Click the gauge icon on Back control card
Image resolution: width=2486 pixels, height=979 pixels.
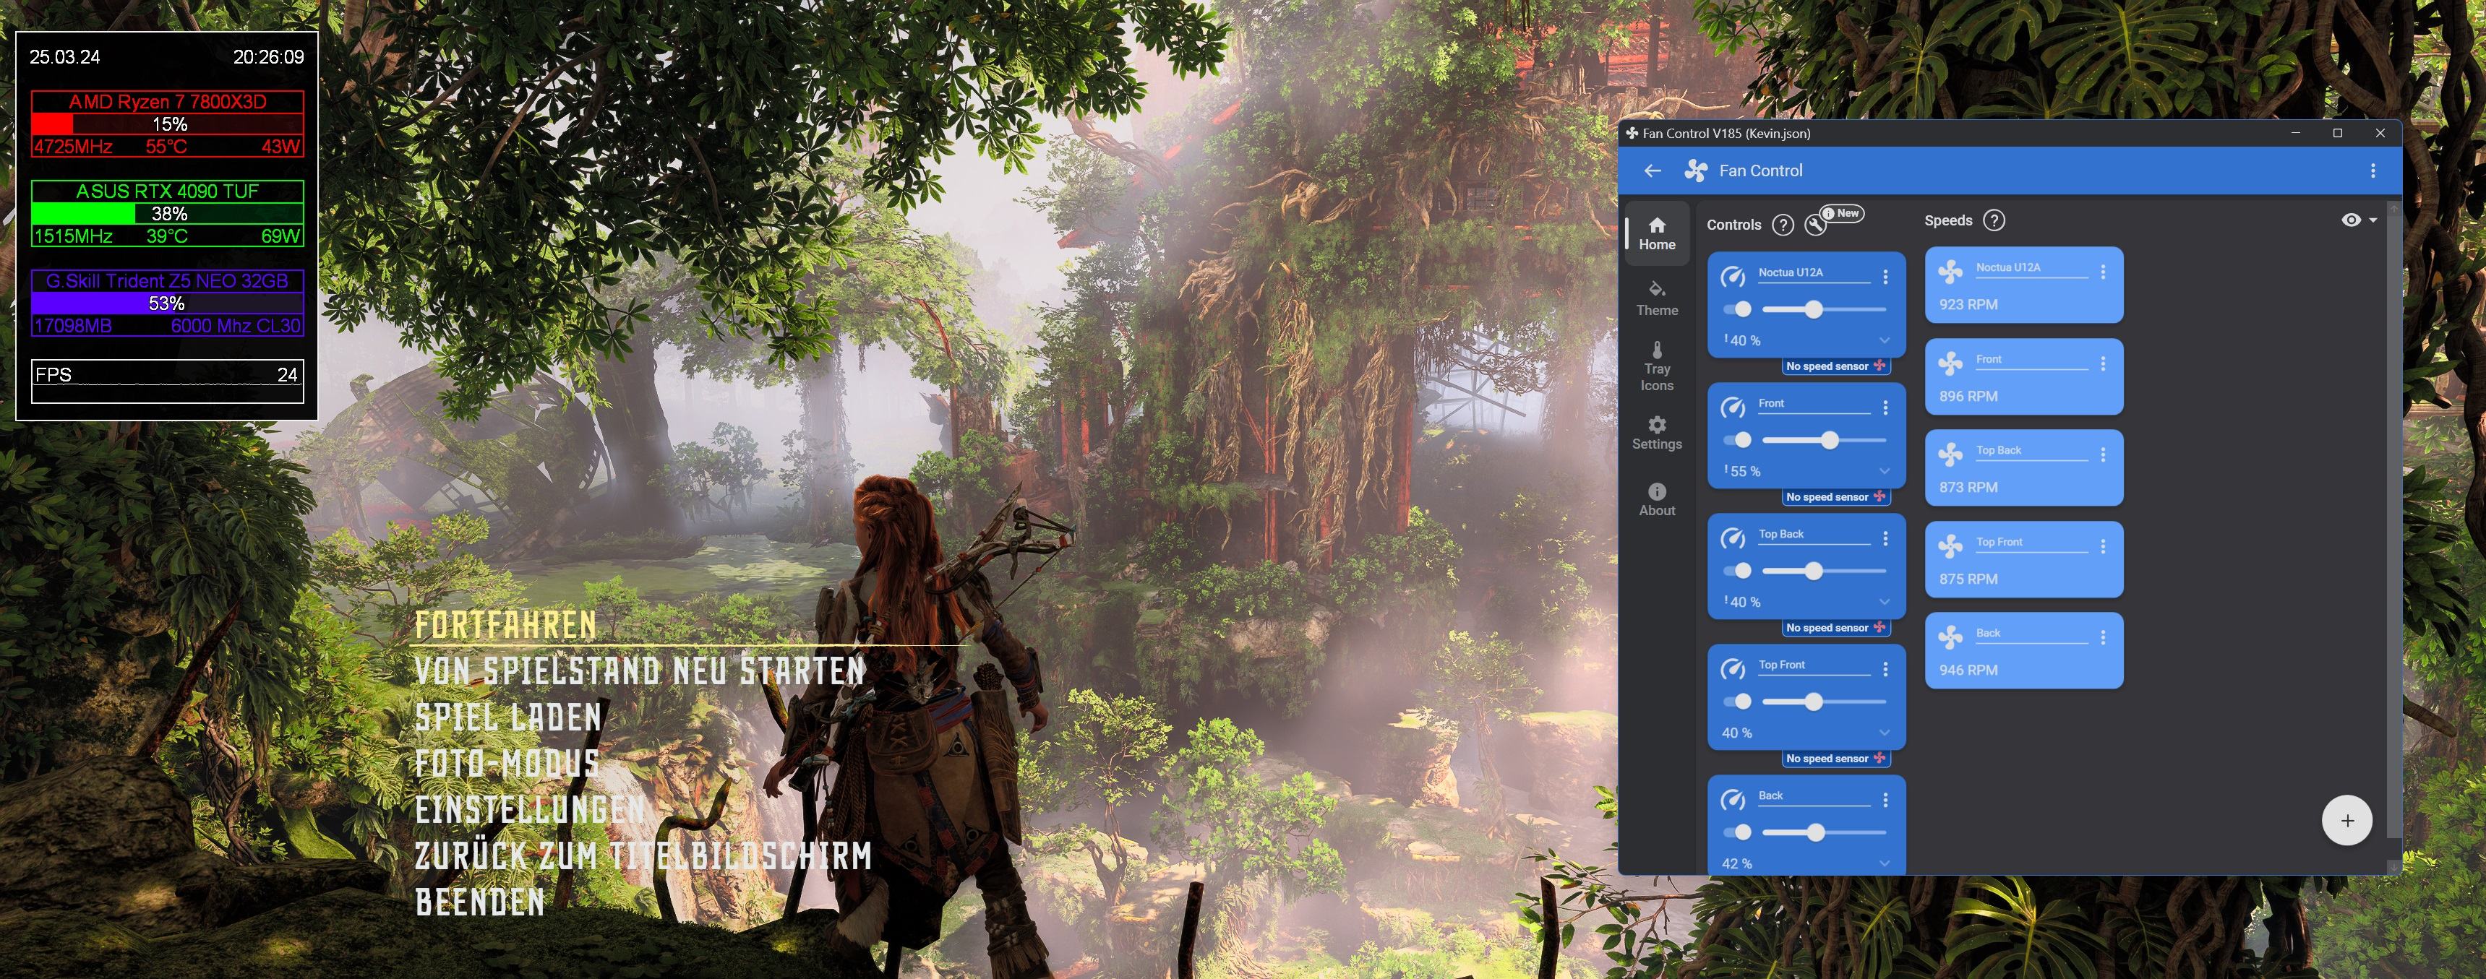click(x=1733, y=801)
